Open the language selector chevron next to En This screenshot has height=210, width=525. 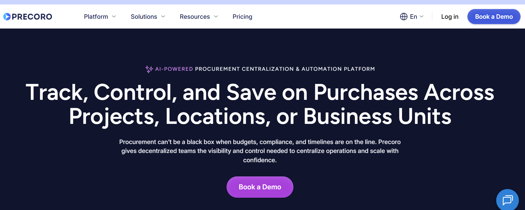click(x=422, y=17)
